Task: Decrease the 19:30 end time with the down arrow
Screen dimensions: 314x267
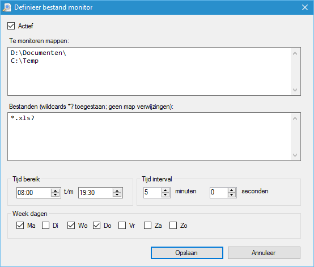Action: pos(117,194)
